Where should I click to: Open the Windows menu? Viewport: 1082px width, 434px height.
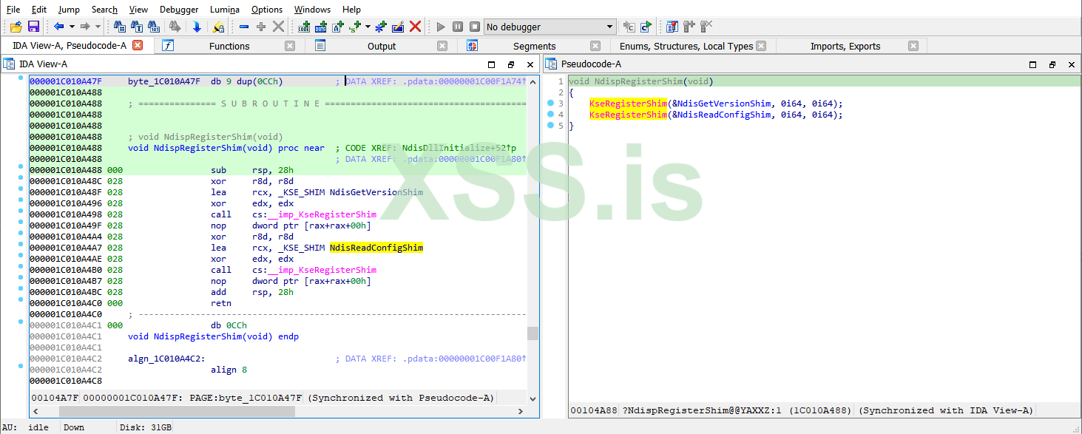[312, 9]
